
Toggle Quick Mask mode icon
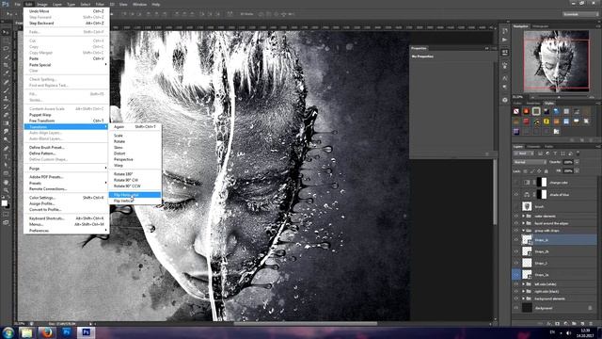coord(6,215)
